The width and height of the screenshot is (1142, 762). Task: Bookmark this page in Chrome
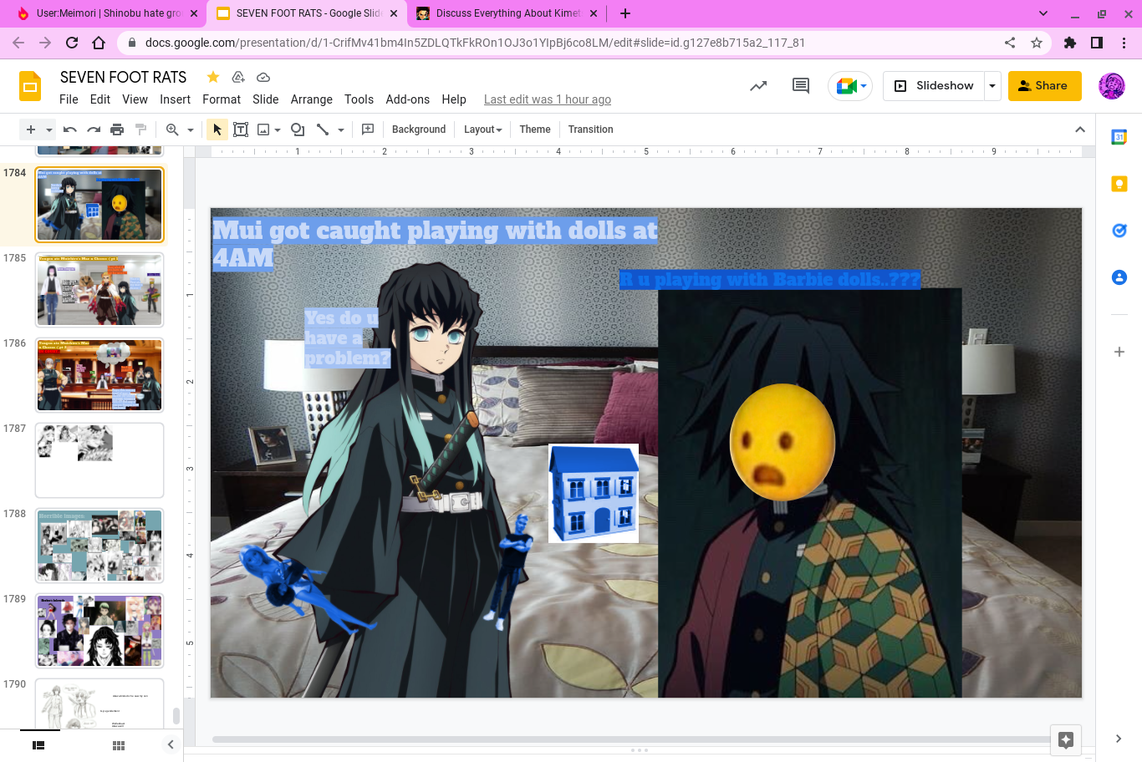tap(1037, 43)
